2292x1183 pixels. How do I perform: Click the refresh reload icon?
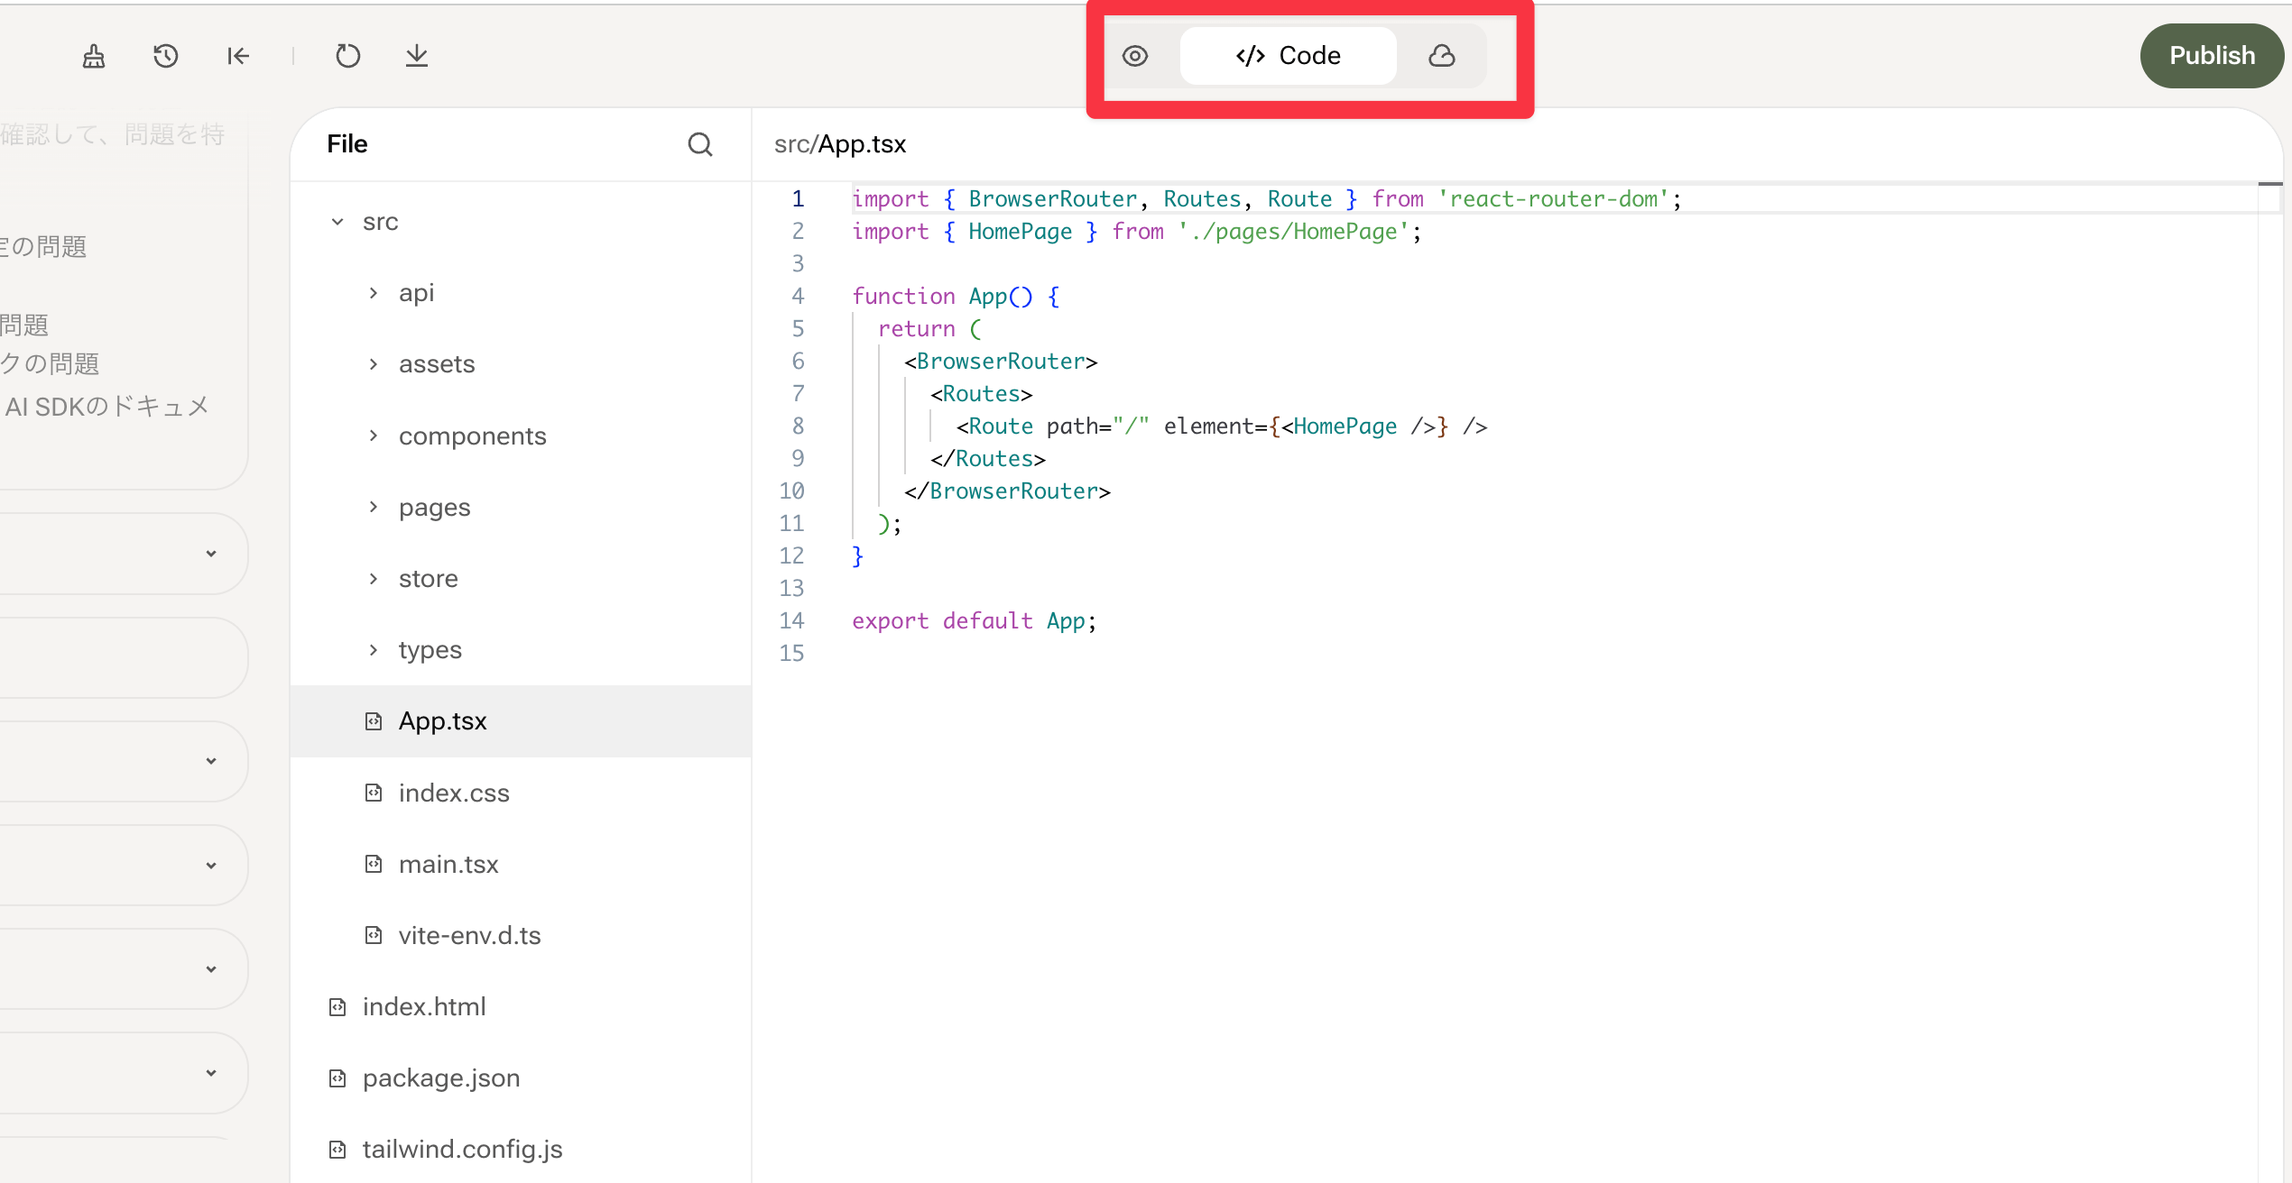coord(347,56)
